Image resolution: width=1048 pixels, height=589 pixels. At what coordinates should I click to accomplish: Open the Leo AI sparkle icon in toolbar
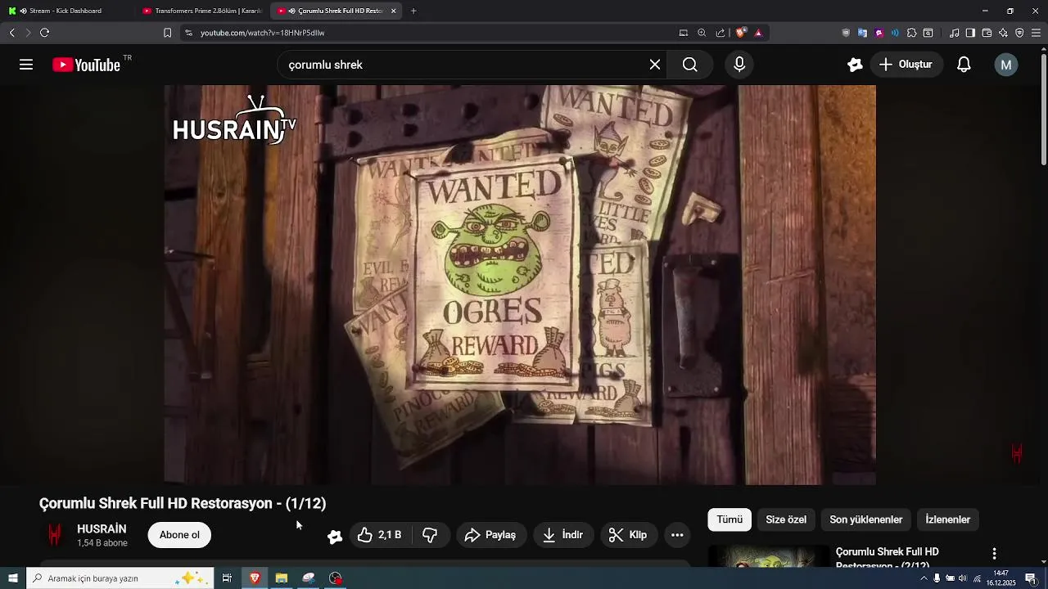pyautogui.click(x=1003, y=33)
